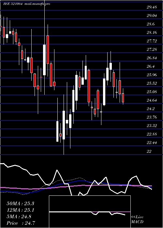
Task: Click the 'Price : 24.7' readout
Action: point(21,223)
